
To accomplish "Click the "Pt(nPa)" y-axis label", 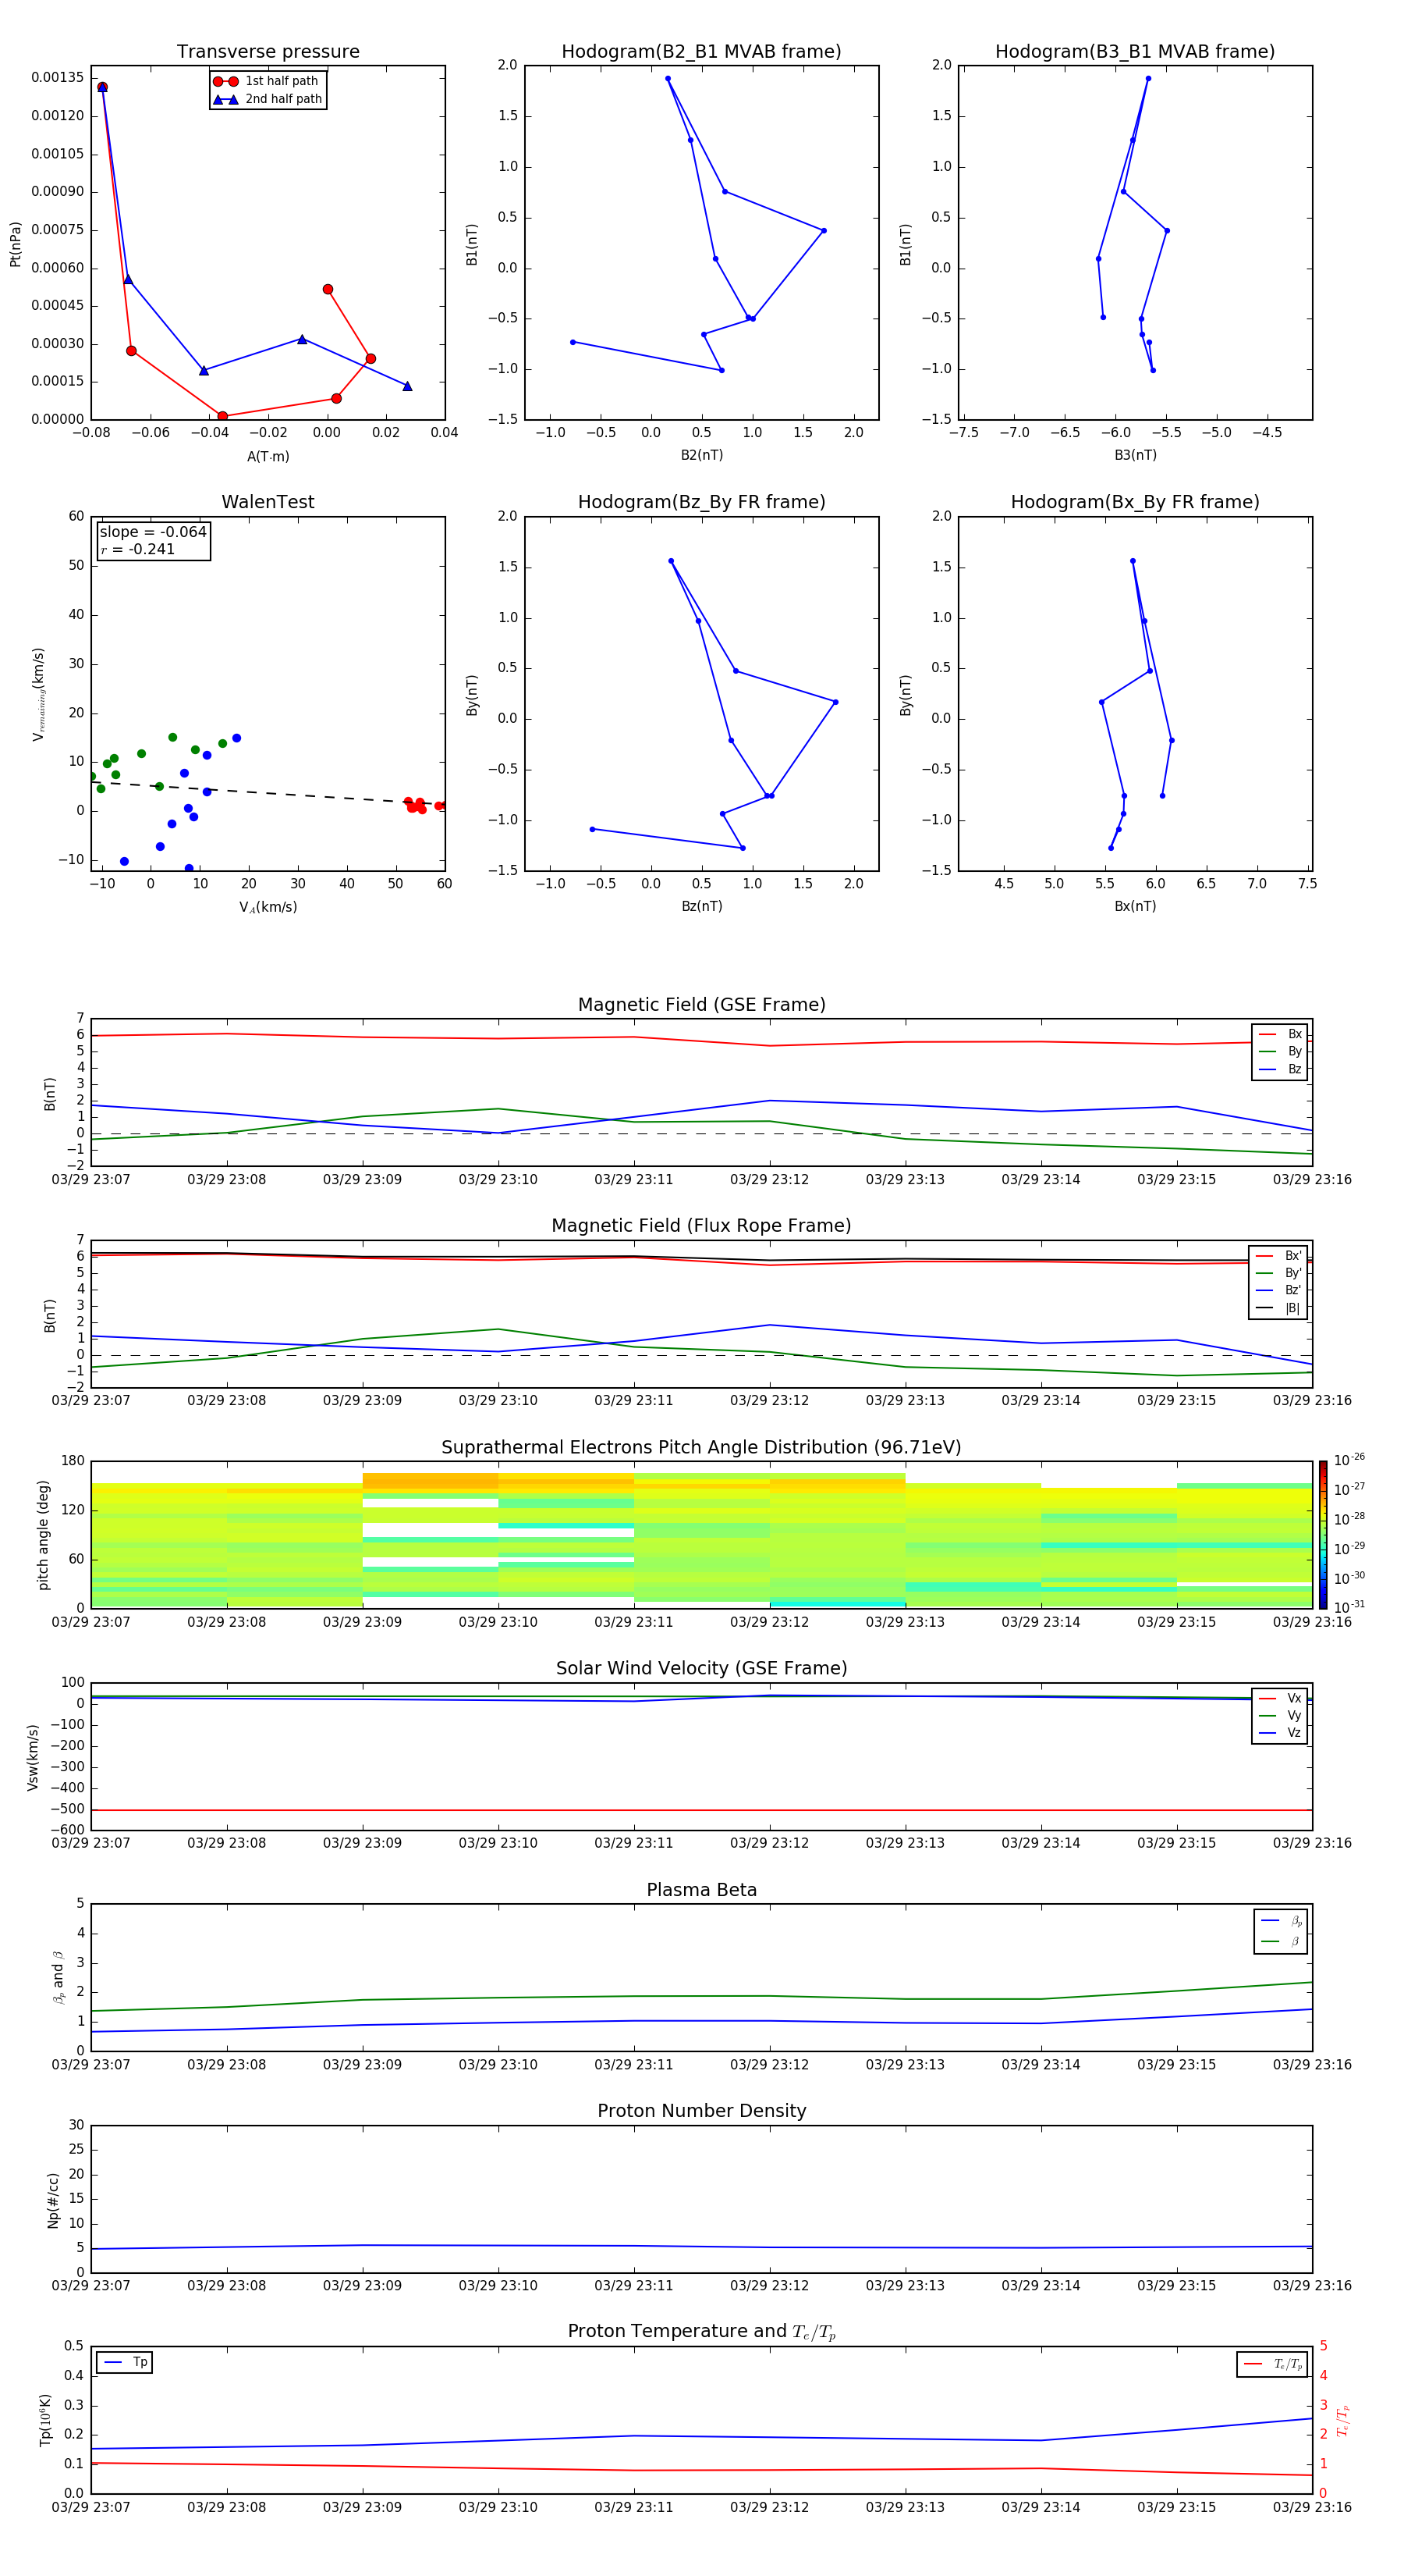I will [x=15, y=244].
